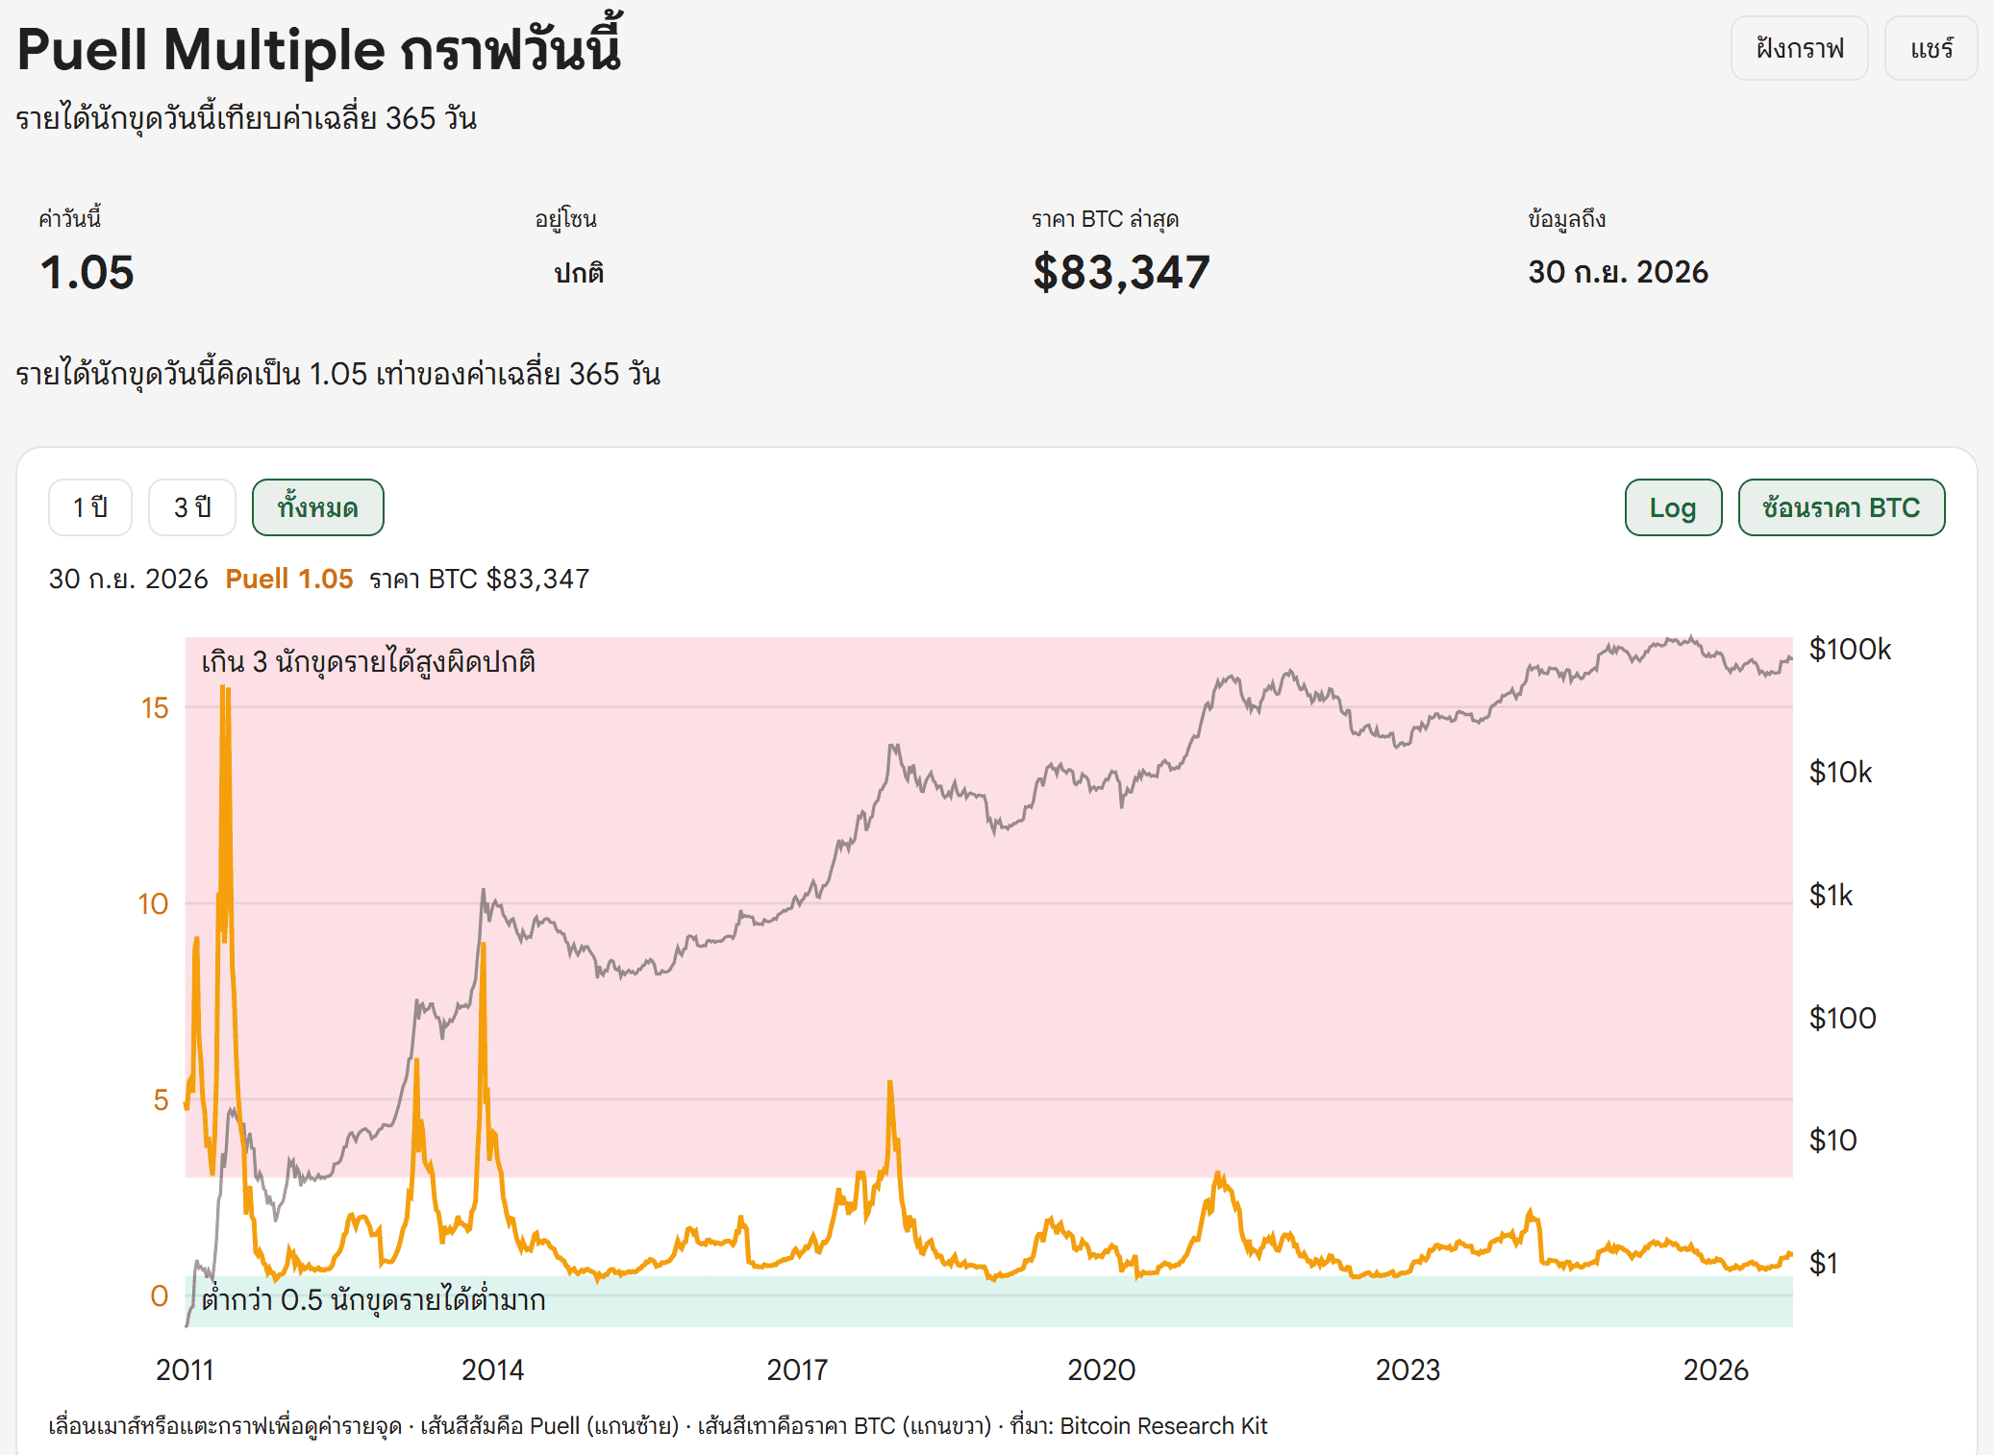Screen dimensions: 1994x1455
Task: Select the 1 ปี range tab
Action: pyautogui.click(x=90, y=507)
